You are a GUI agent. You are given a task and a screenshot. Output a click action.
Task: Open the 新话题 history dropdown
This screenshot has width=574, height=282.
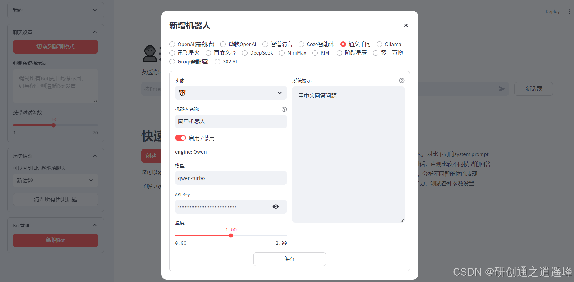(56, 181)
